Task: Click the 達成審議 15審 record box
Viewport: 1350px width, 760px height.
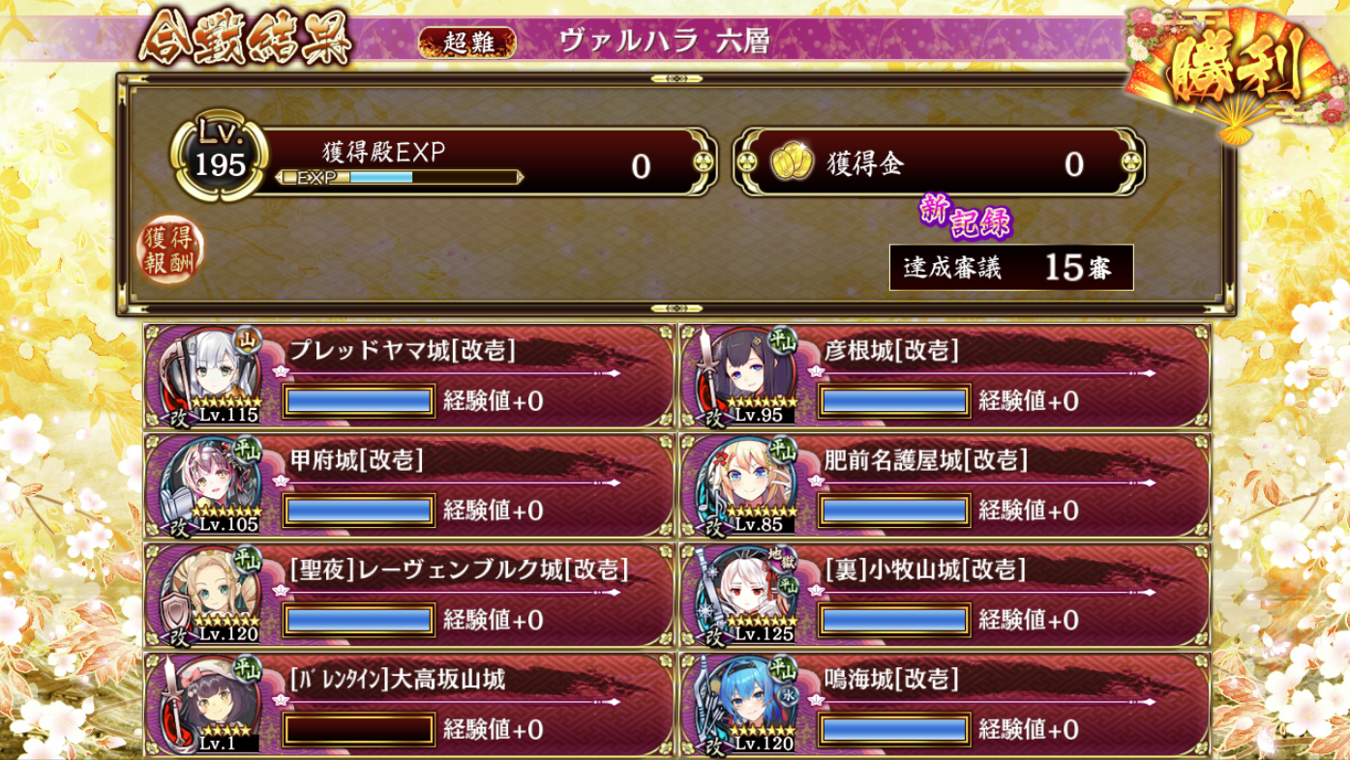Action: click(1011, 268)
